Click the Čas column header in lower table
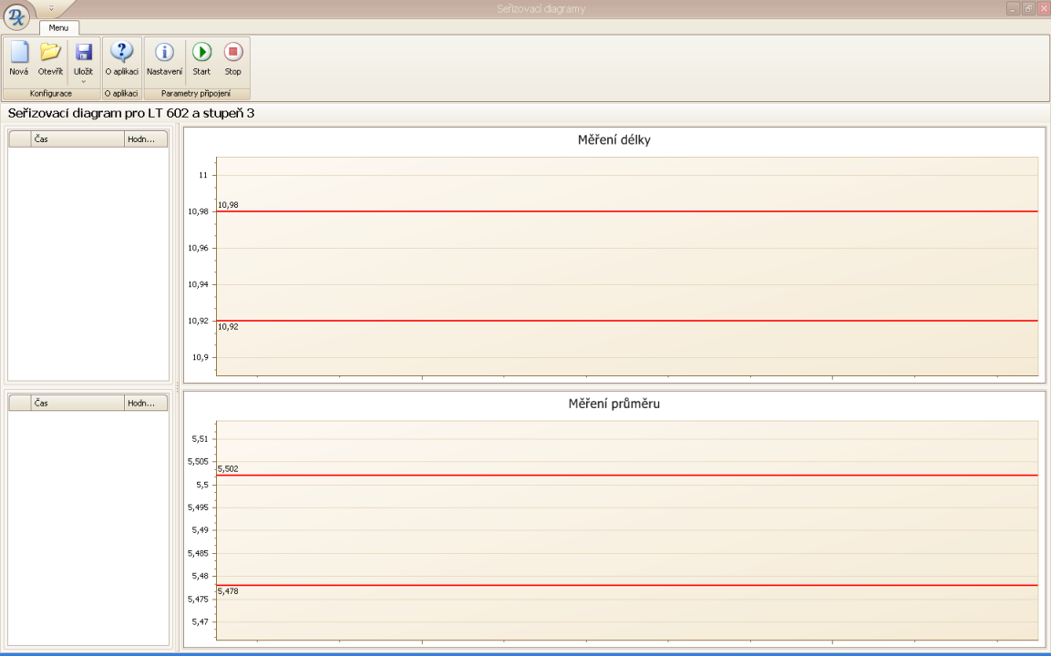The width and height of the screenshot is (1051, 656). point(77,404)
